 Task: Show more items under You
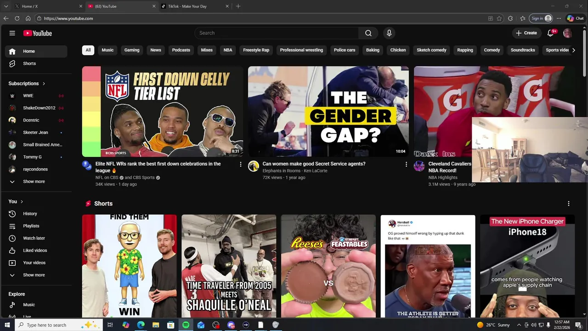click(x=36, y=275)
